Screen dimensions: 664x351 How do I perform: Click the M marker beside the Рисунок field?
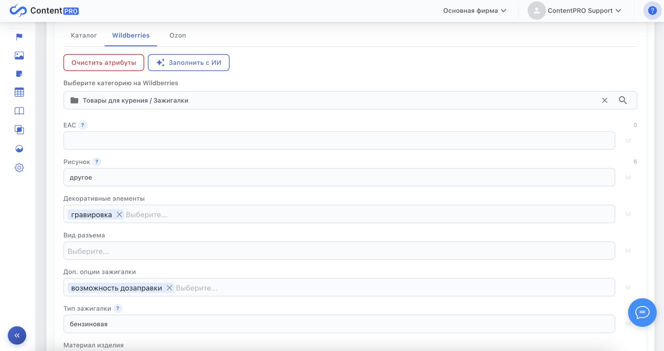(x=628, y=178)
